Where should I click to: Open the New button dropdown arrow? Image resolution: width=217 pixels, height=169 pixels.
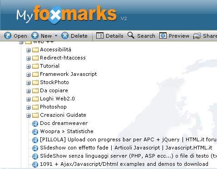pos(56,36)
